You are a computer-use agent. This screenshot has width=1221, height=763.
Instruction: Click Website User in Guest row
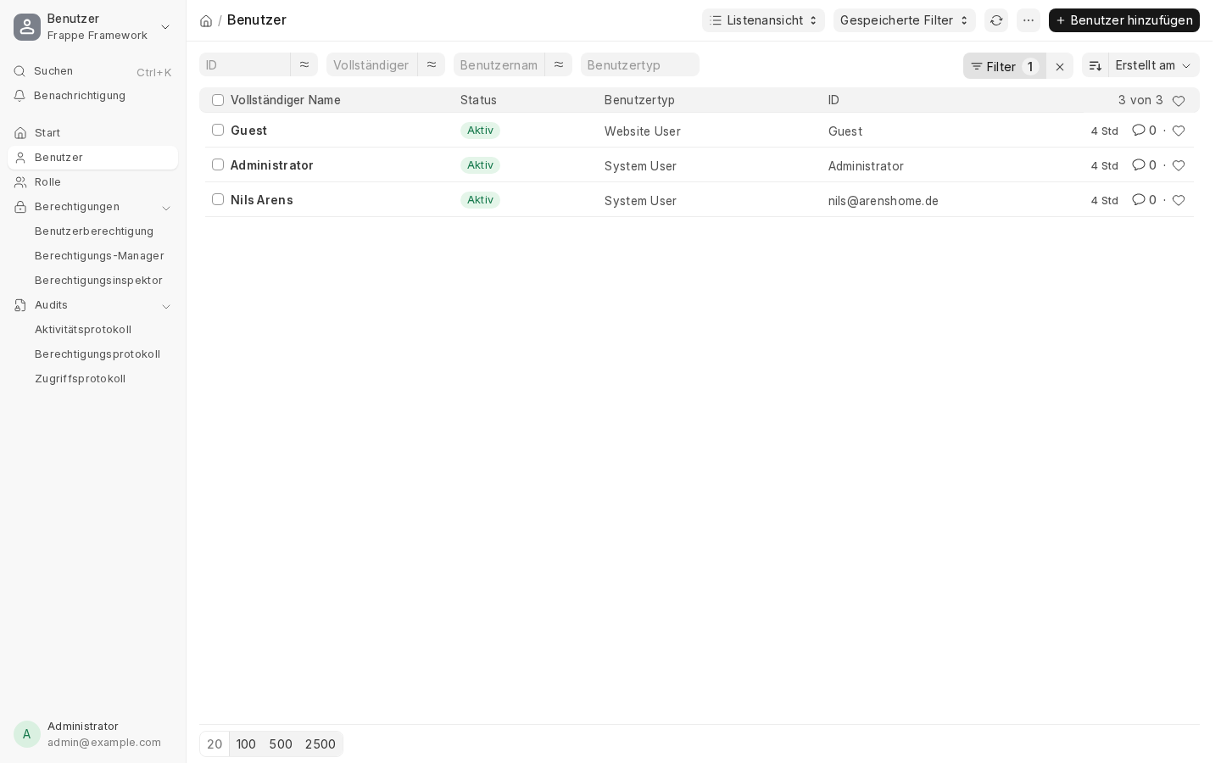643,131
